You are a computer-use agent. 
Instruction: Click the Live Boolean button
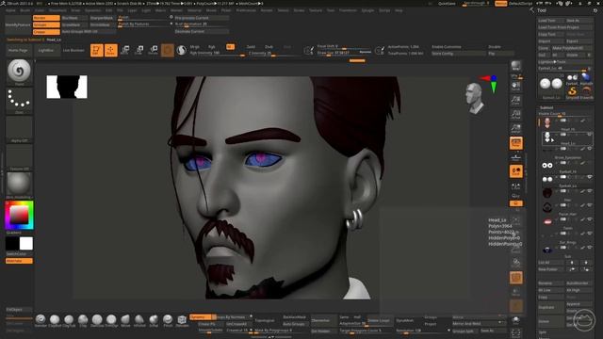click(73, 50)
